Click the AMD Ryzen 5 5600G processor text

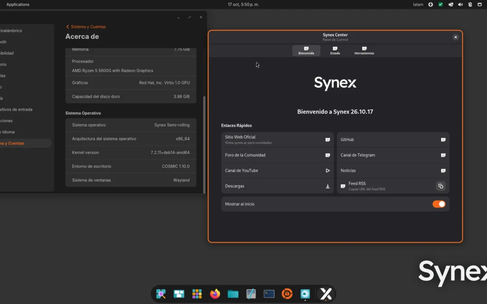coord(112,71)
